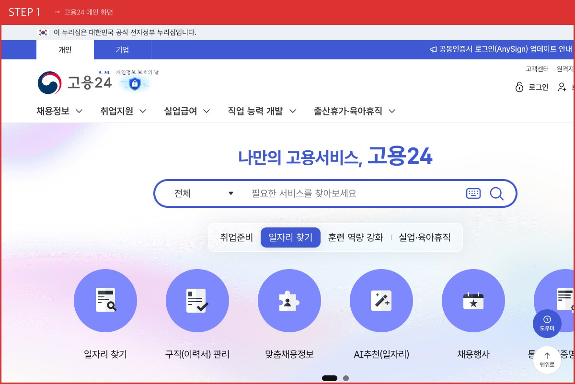
Task: Switch to the 개인 tab
Action: click(x=65, y=50)
